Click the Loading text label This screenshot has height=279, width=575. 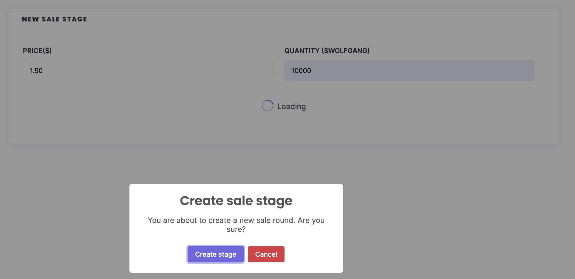pos(291,106)
